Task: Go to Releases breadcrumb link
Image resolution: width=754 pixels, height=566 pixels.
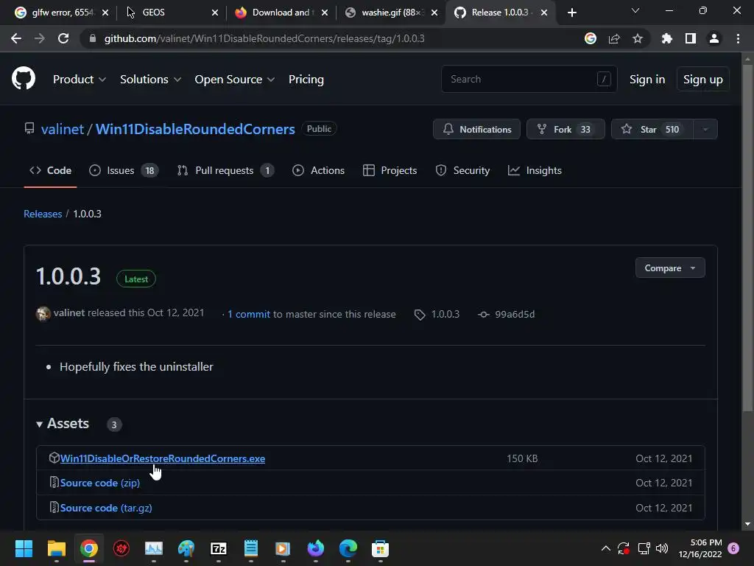Action: tap(43, 214)
